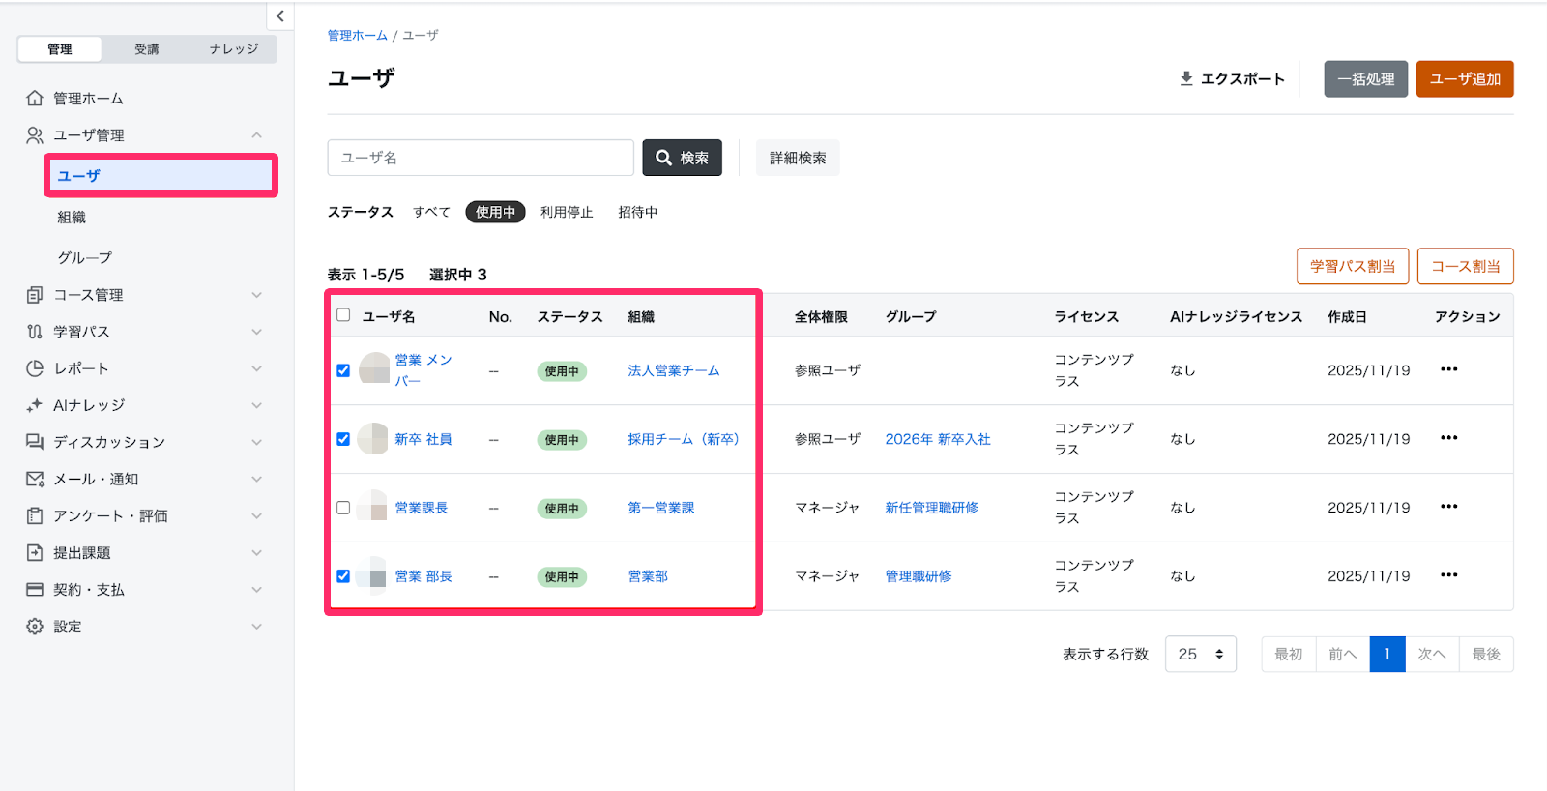Click the clipboard icon beside アンケート・評価
This screenshot has height=791, width=1547.
coord(35,515)
